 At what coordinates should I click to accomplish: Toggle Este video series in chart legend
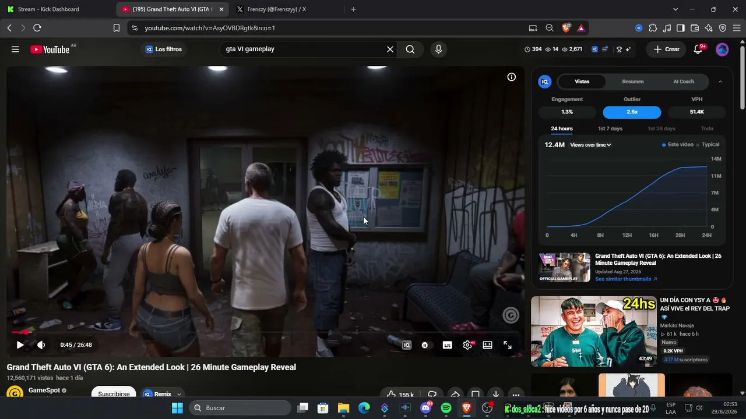pos(678,145)
